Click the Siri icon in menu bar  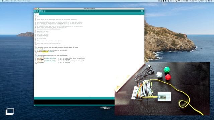coord(209,1)
